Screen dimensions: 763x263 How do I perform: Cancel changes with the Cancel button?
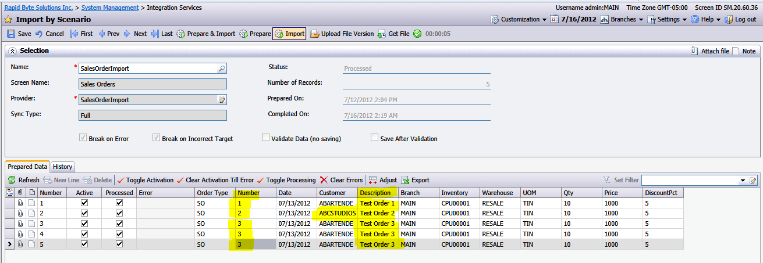tap(49, 34)
